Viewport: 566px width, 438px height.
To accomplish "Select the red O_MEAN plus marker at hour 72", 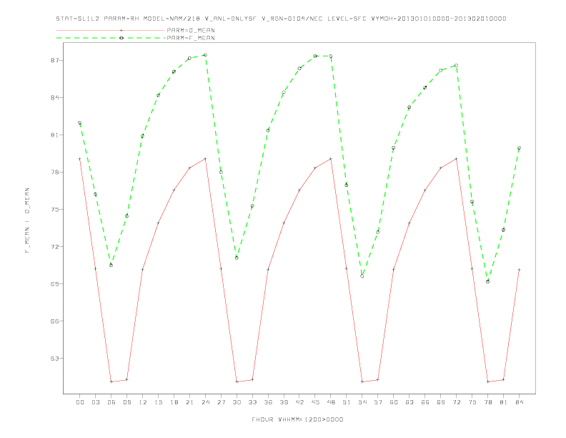I will tap(456, 159).
